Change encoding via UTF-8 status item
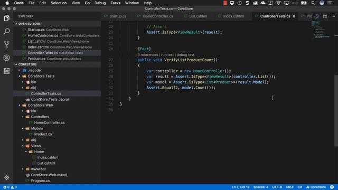 coord(277,187)
